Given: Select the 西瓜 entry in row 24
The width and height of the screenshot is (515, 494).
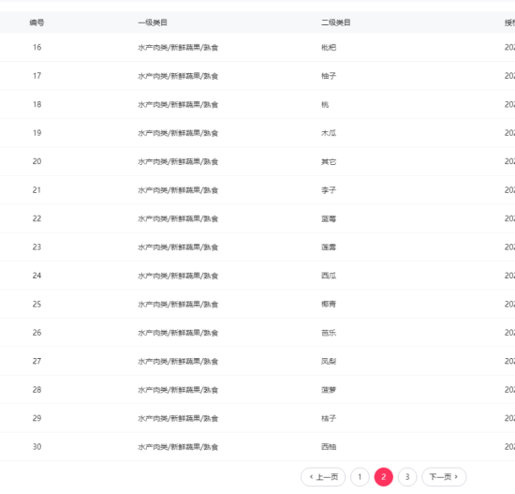Looking at the screenshot, I should pyautogui.click(x=329, y=276).
